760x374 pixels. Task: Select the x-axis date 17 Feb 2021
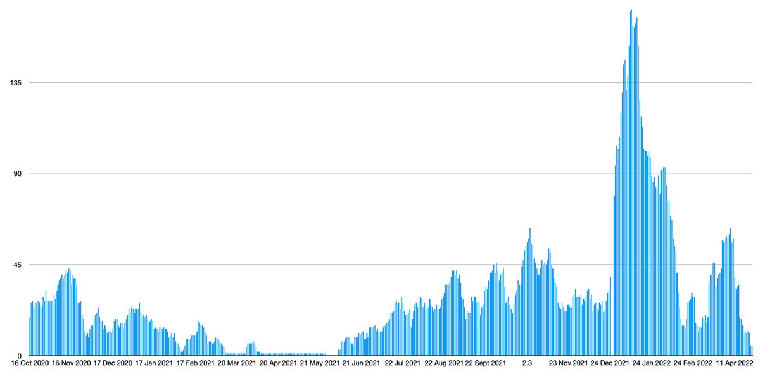(195, 363)
